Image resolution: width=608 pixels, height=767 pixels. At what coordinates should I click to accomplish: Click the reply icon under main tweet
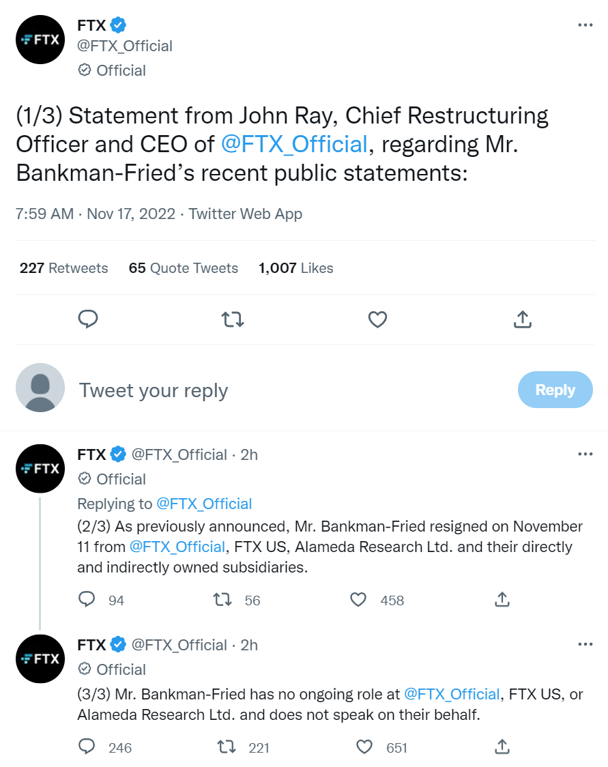point(88,319)
